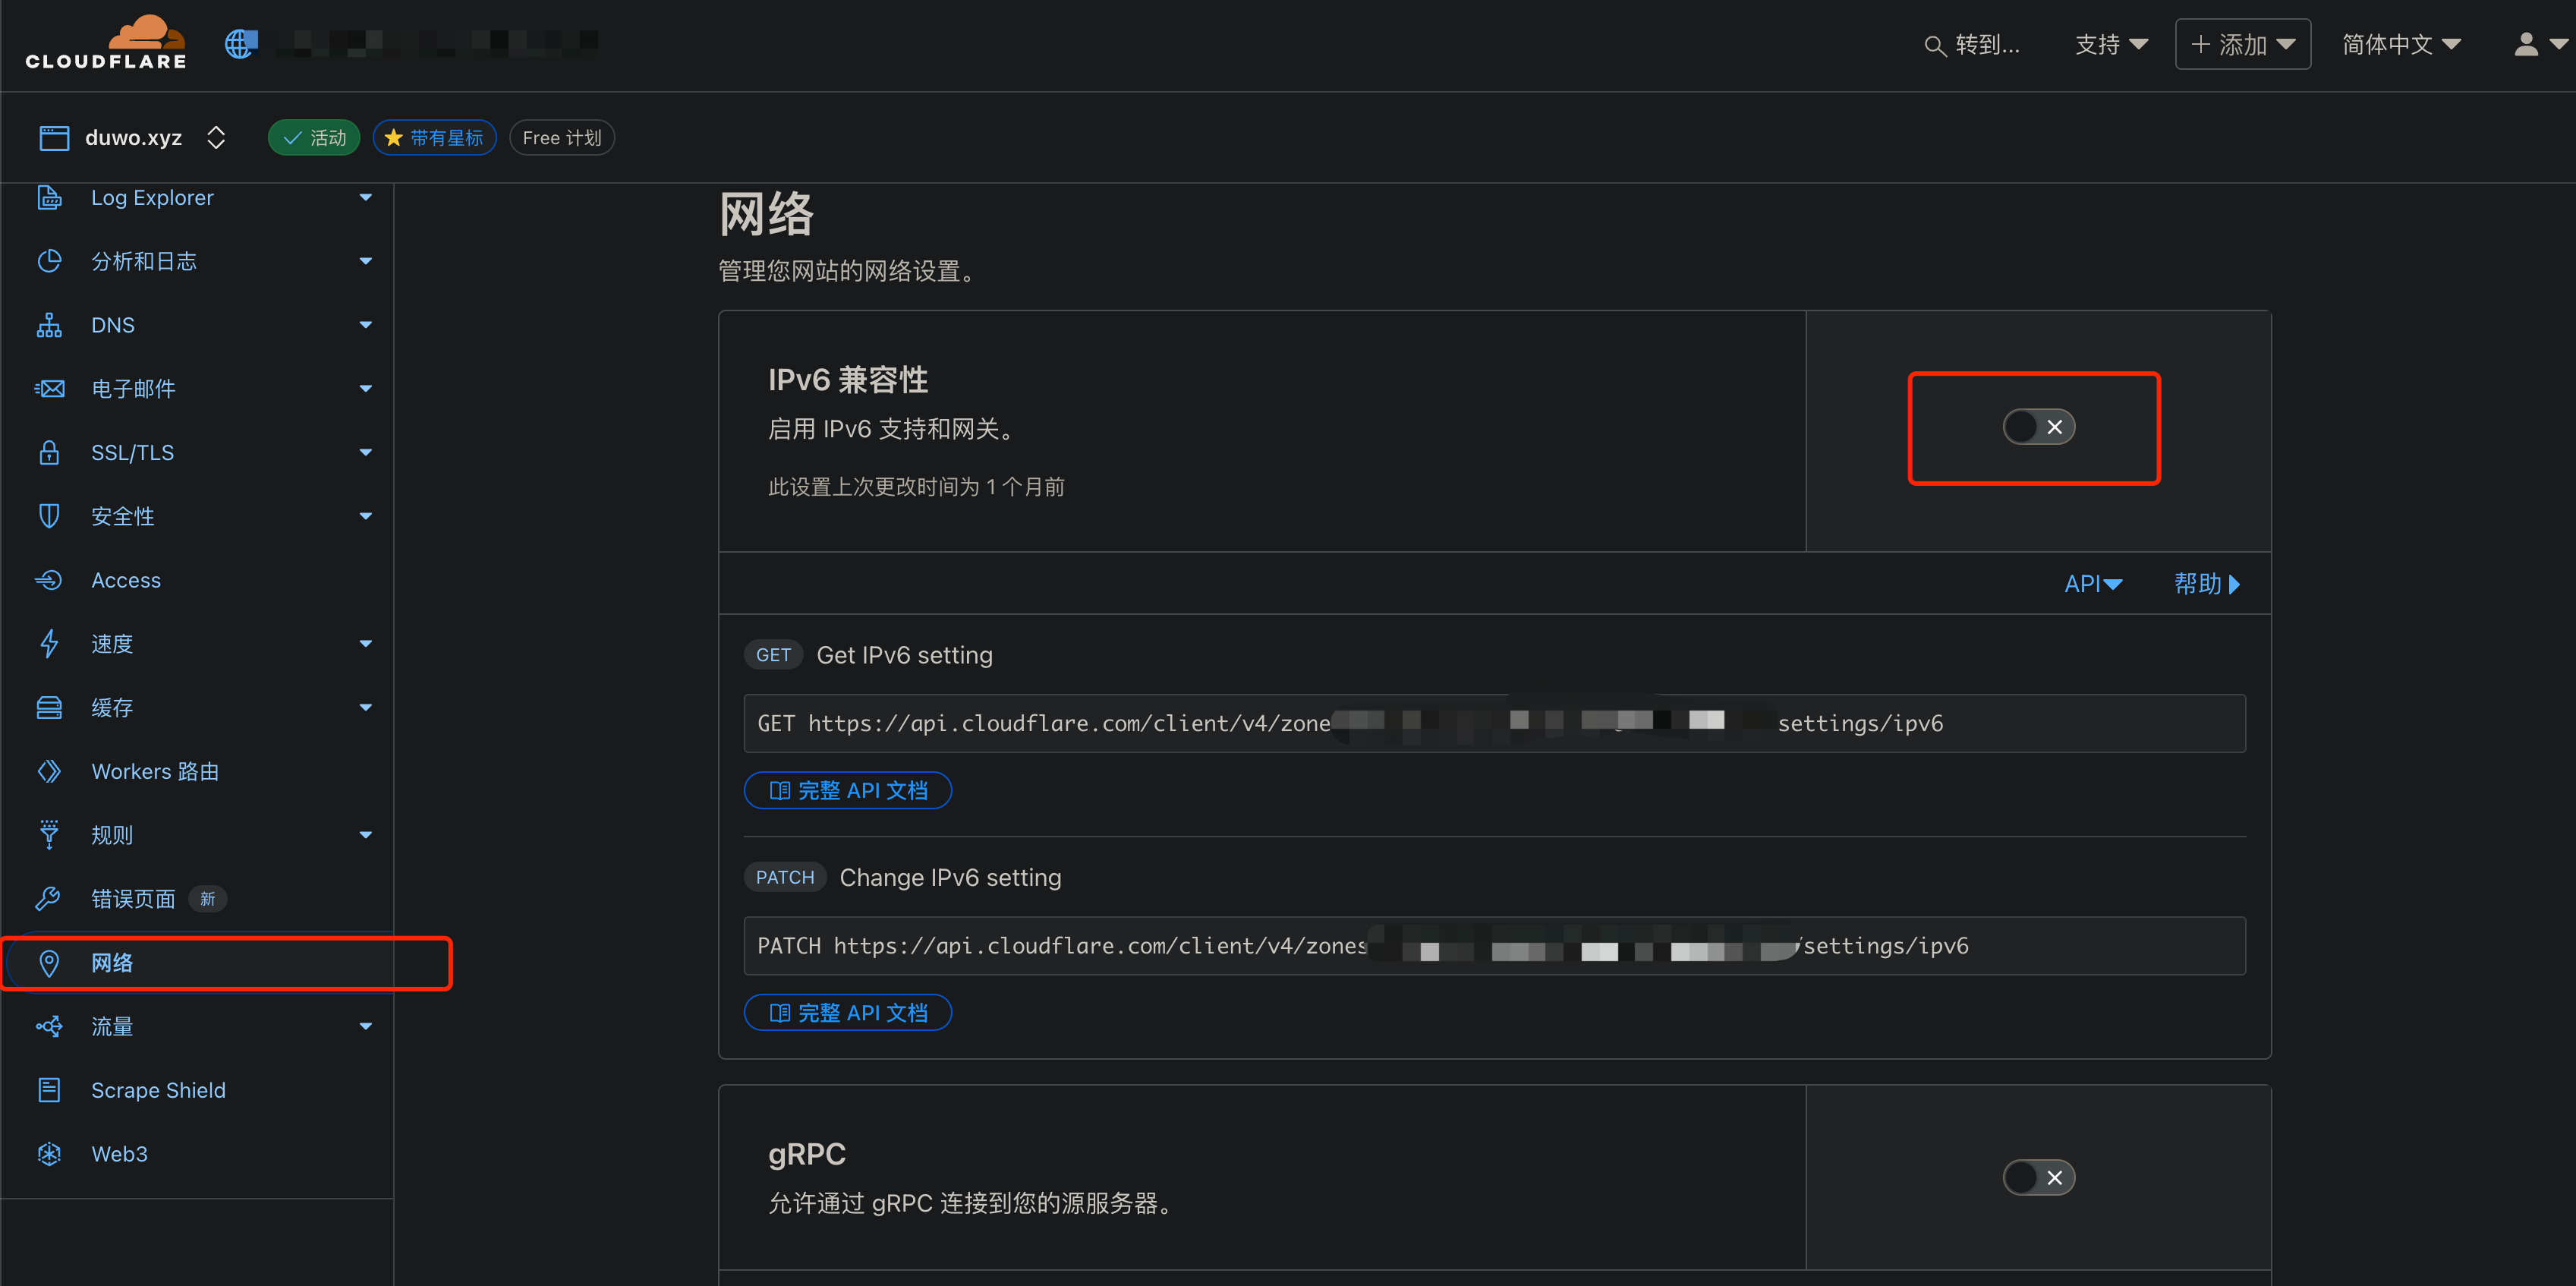This screenshot has height=1286, width=2576.
Task: Toggle the gRPC switch
Action: 2038,1178
